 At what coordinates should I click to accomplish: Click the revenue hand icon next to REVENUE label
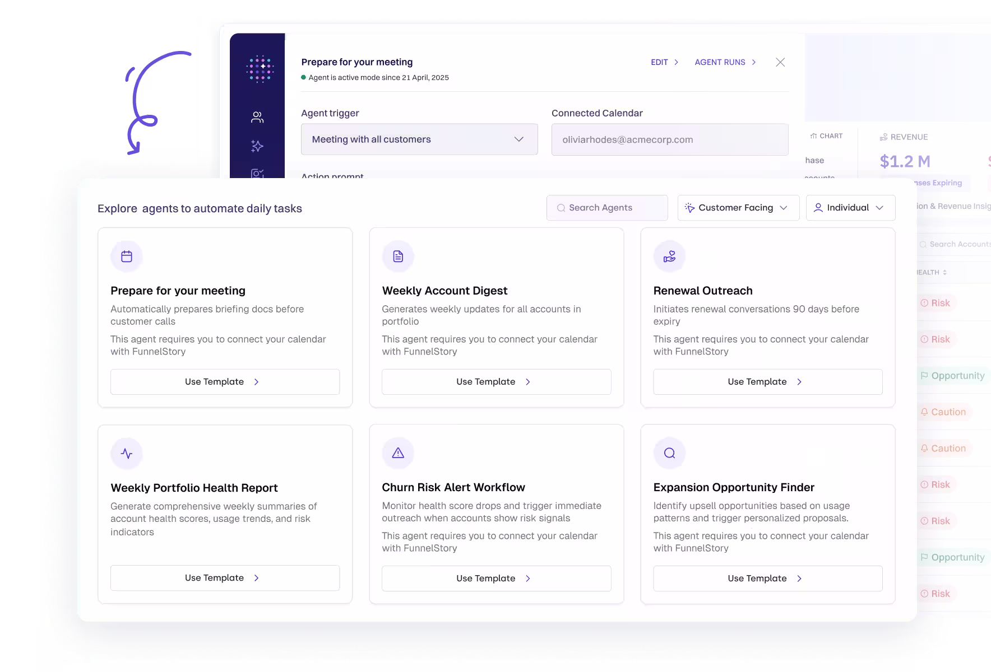883,137
